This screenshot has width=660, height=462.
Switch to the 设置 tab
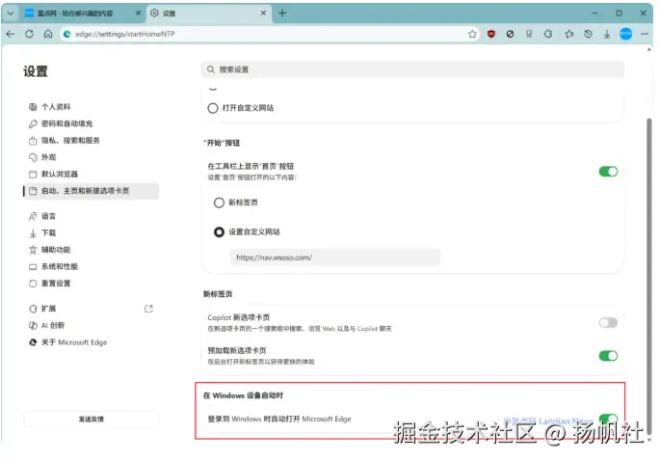pyautogui.click(x=208, y=14)
